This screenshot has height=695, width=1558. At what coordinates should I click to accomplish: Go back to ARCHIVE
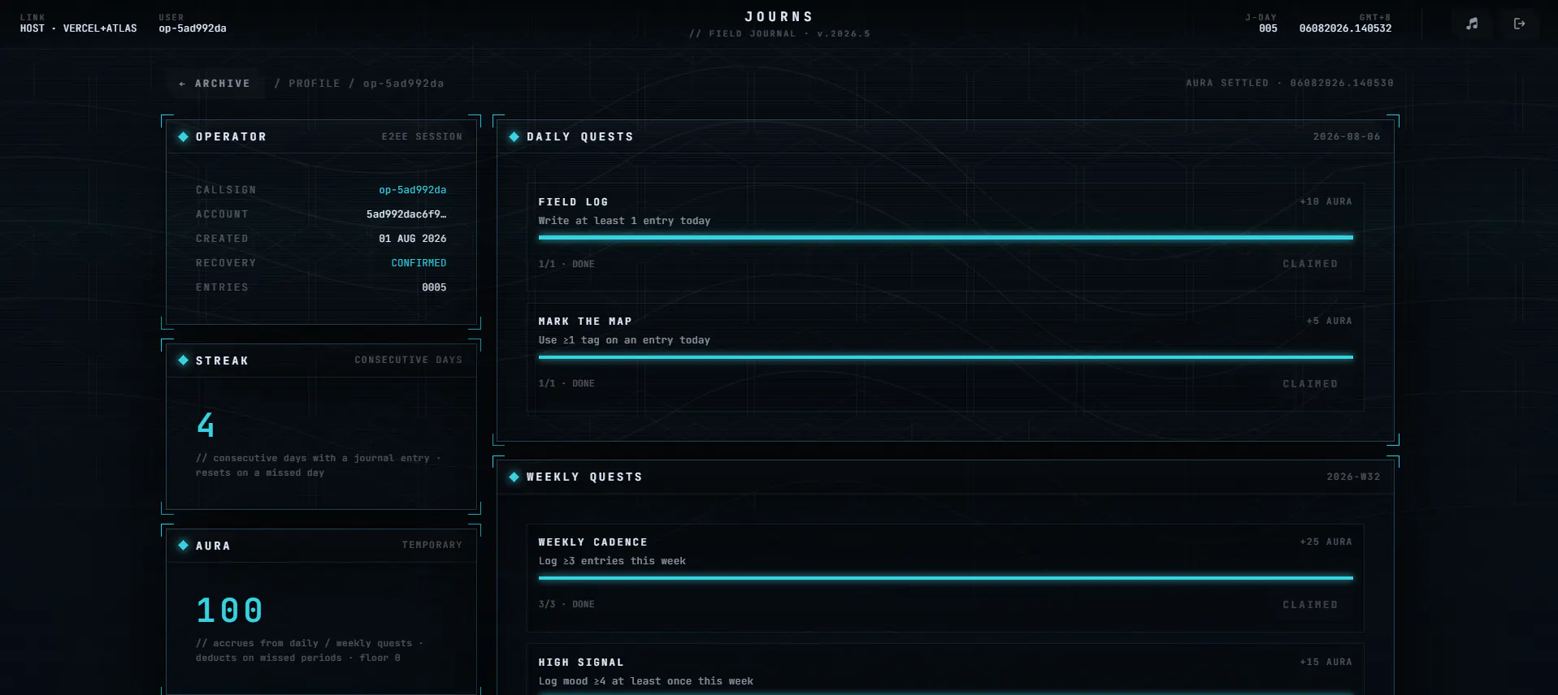coord(215,84)
